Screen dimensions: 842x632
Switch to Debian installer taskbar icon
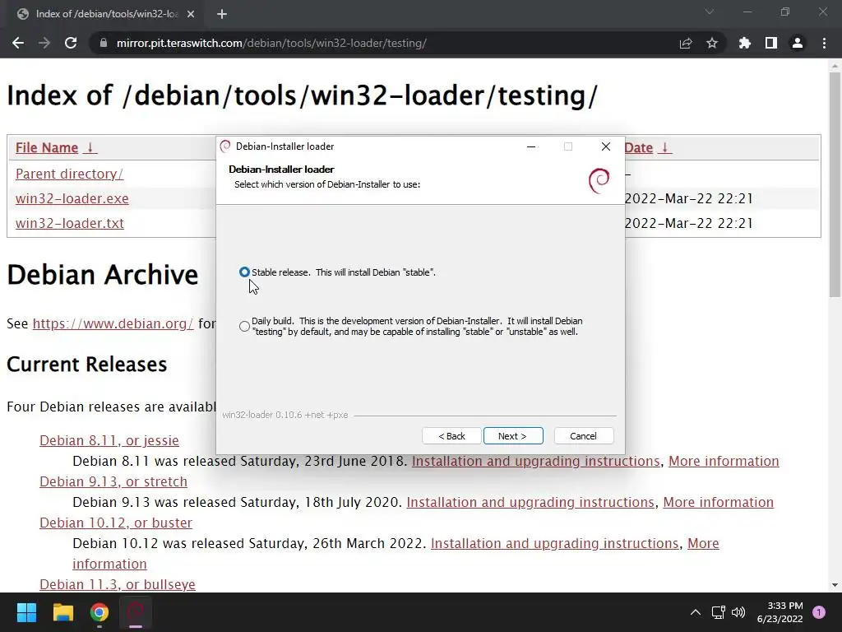point(136,612)
